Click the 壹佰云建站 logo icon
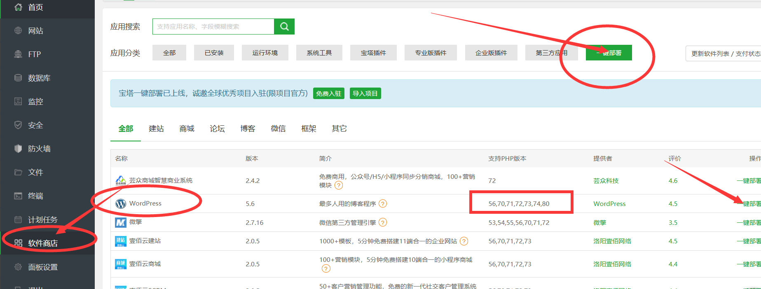This screenshot has width=761, height=289. [x=121, y=241]
